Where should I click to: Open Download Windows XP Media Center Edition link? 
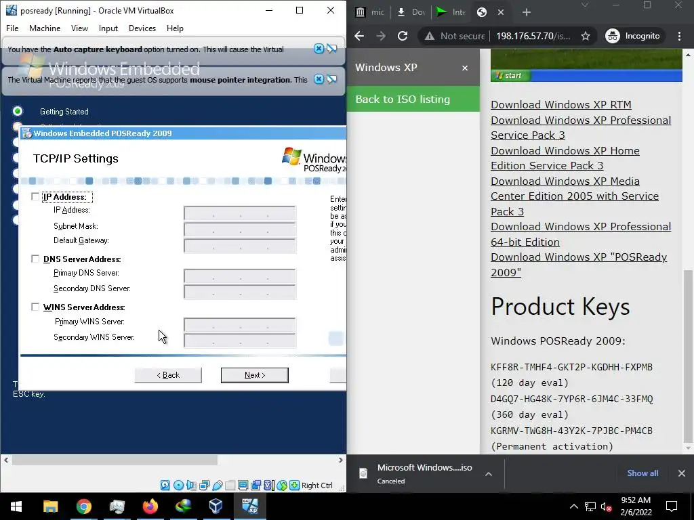575,196
